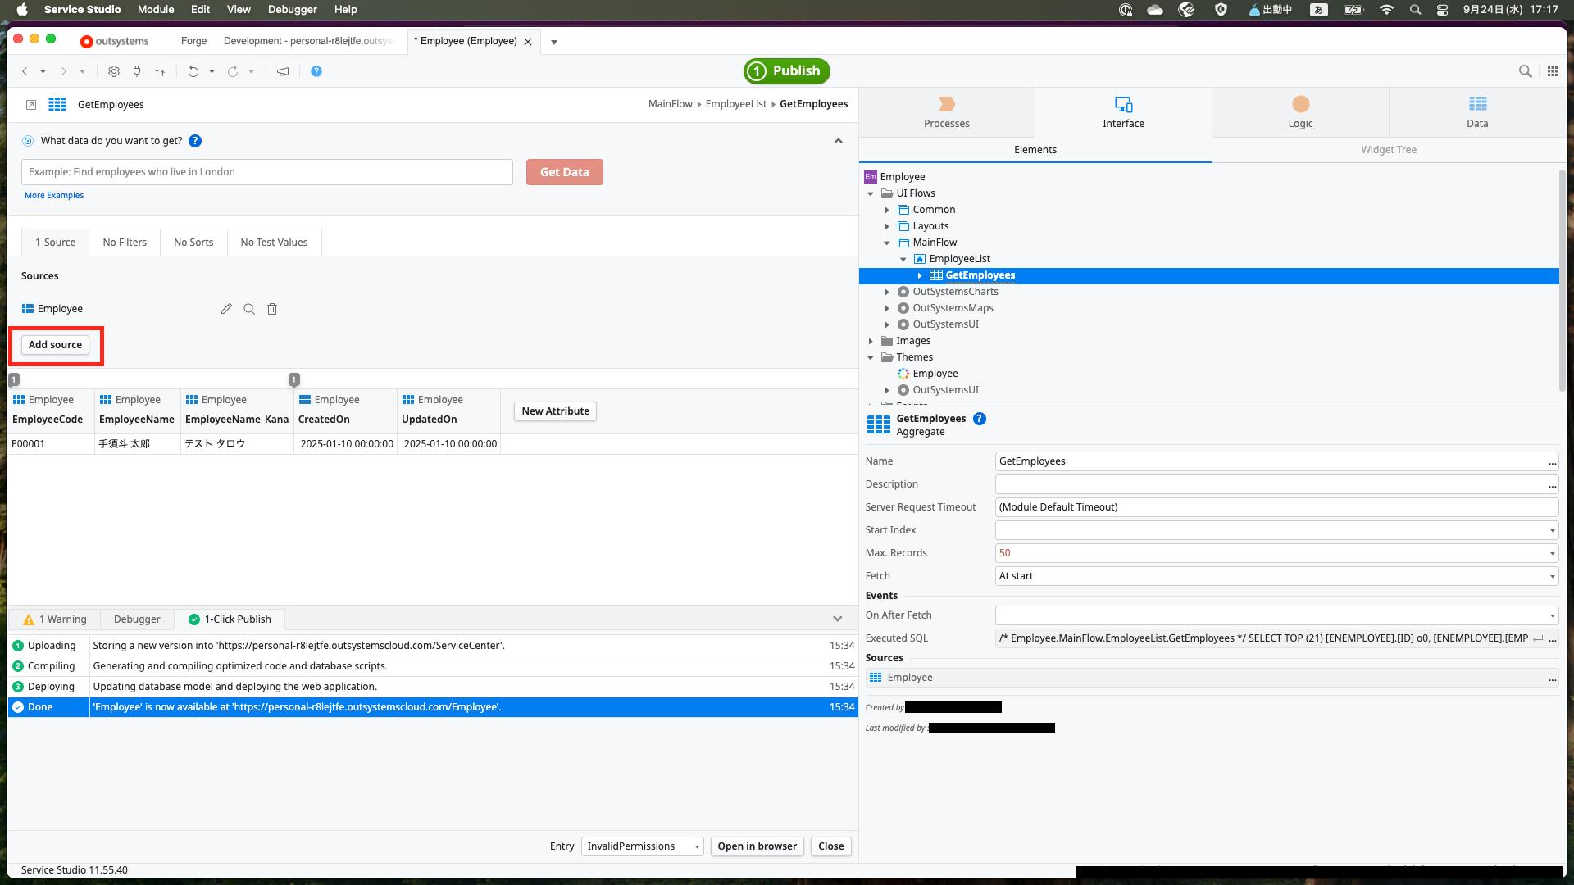
Task: Expand the Common UI flow
Action: (887, 210)
